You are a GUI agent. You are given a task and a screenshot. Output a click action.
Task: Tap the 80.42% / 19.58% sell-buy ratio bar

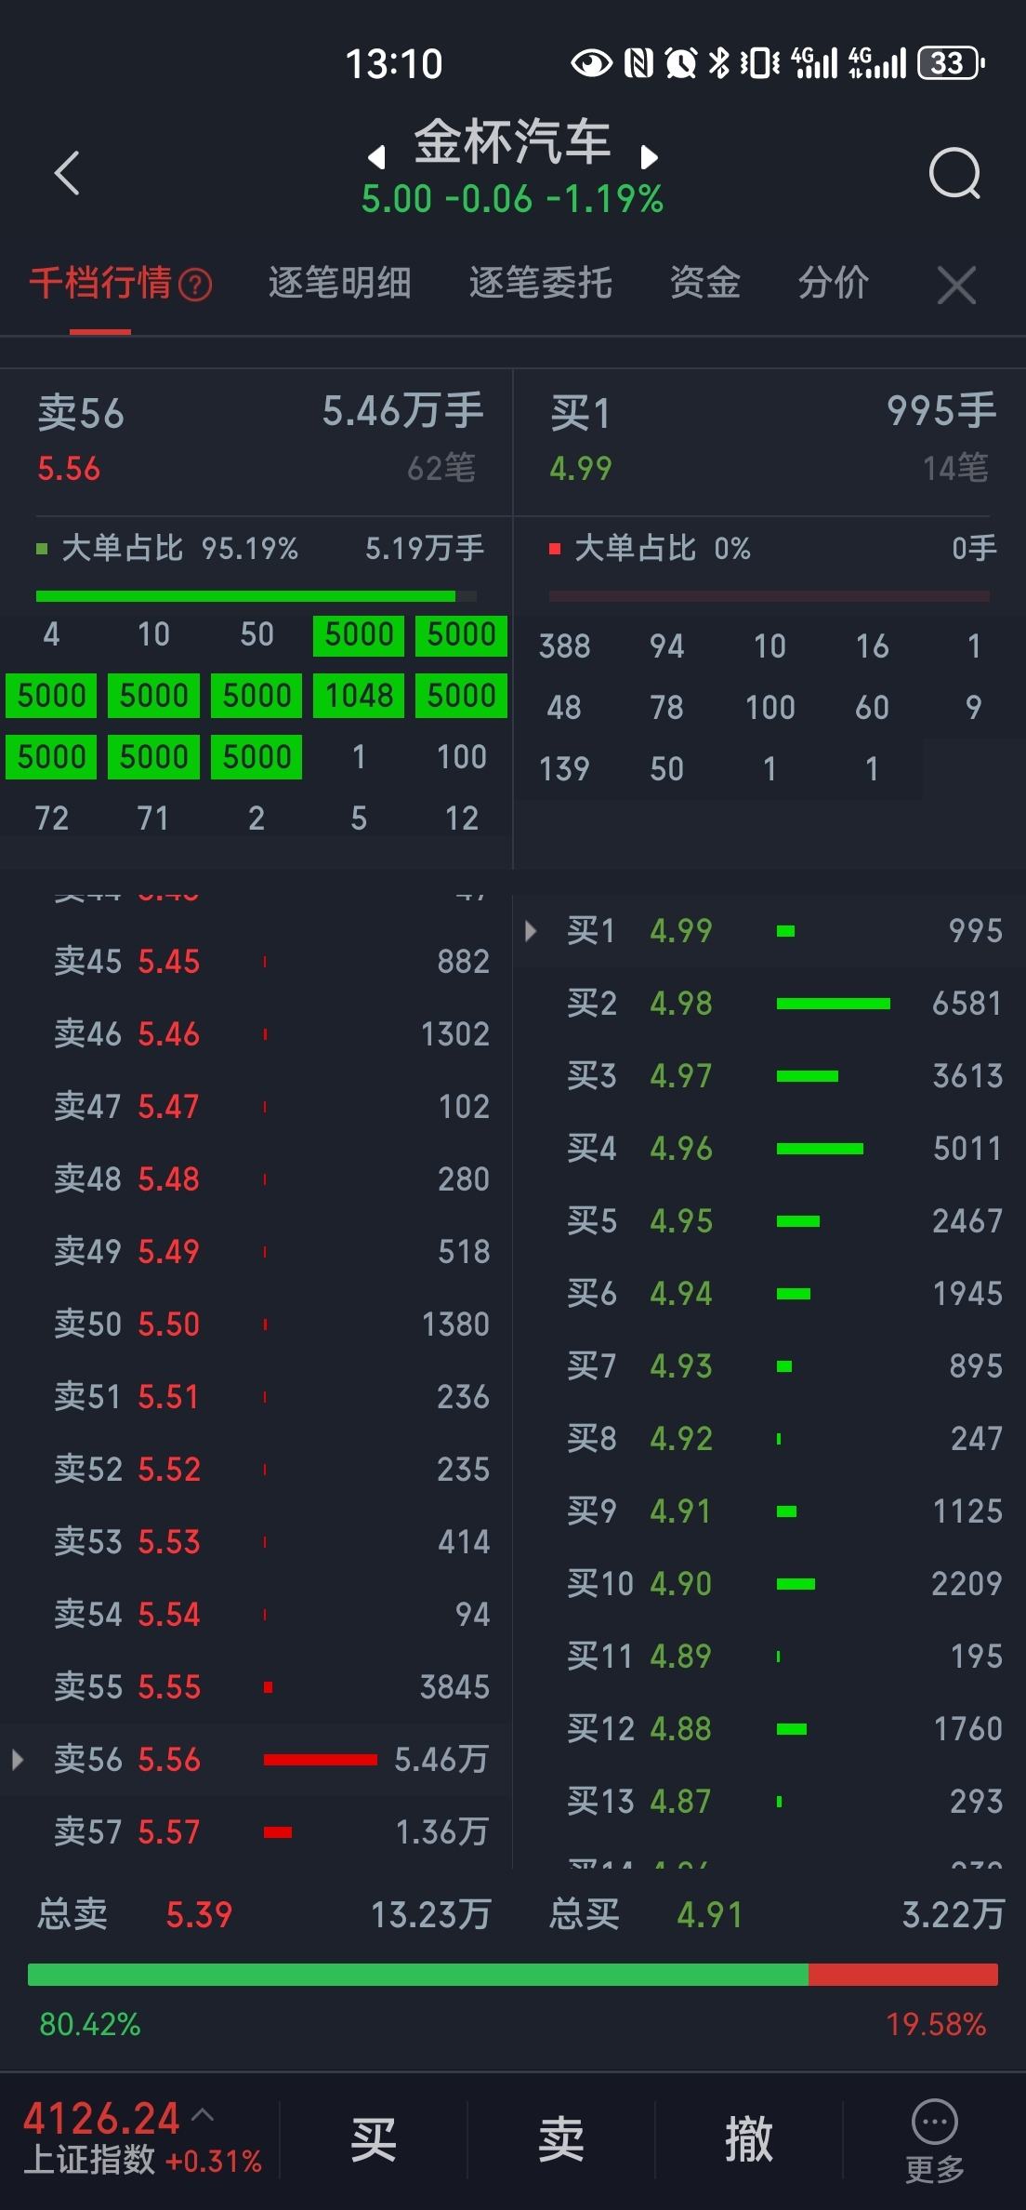pos(513,1975)
